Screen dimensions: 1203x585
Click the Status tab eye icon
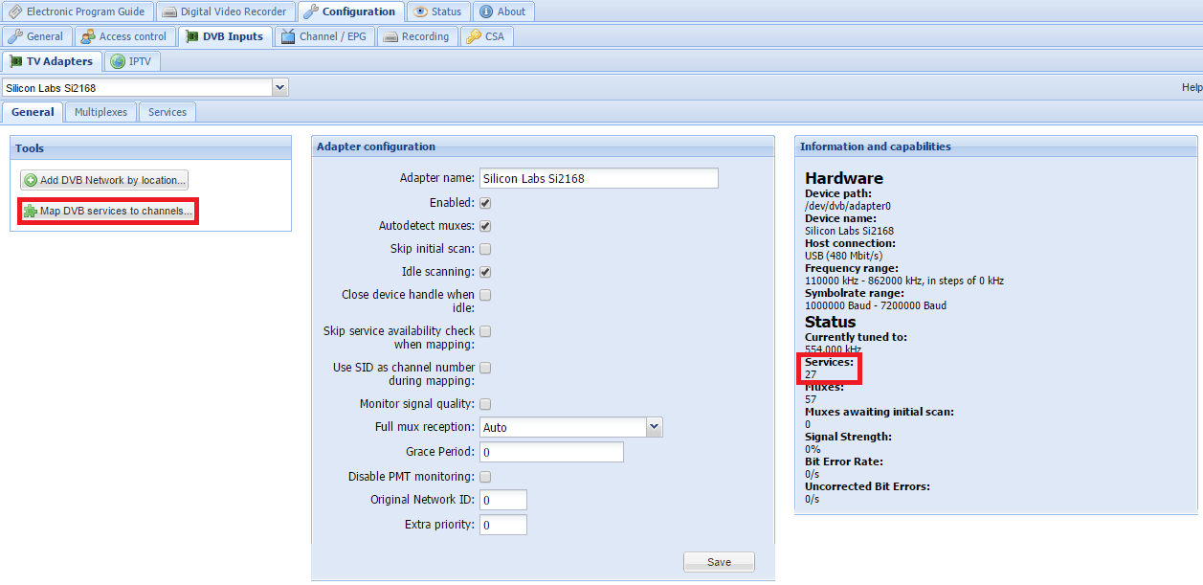(x=421, y=11)
